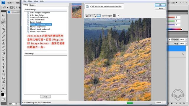Click the OK button
This screenshot has width=189, height=106.
[160, 5]
